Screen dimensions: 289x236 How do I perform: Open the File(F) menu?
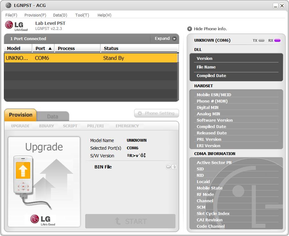11,15
